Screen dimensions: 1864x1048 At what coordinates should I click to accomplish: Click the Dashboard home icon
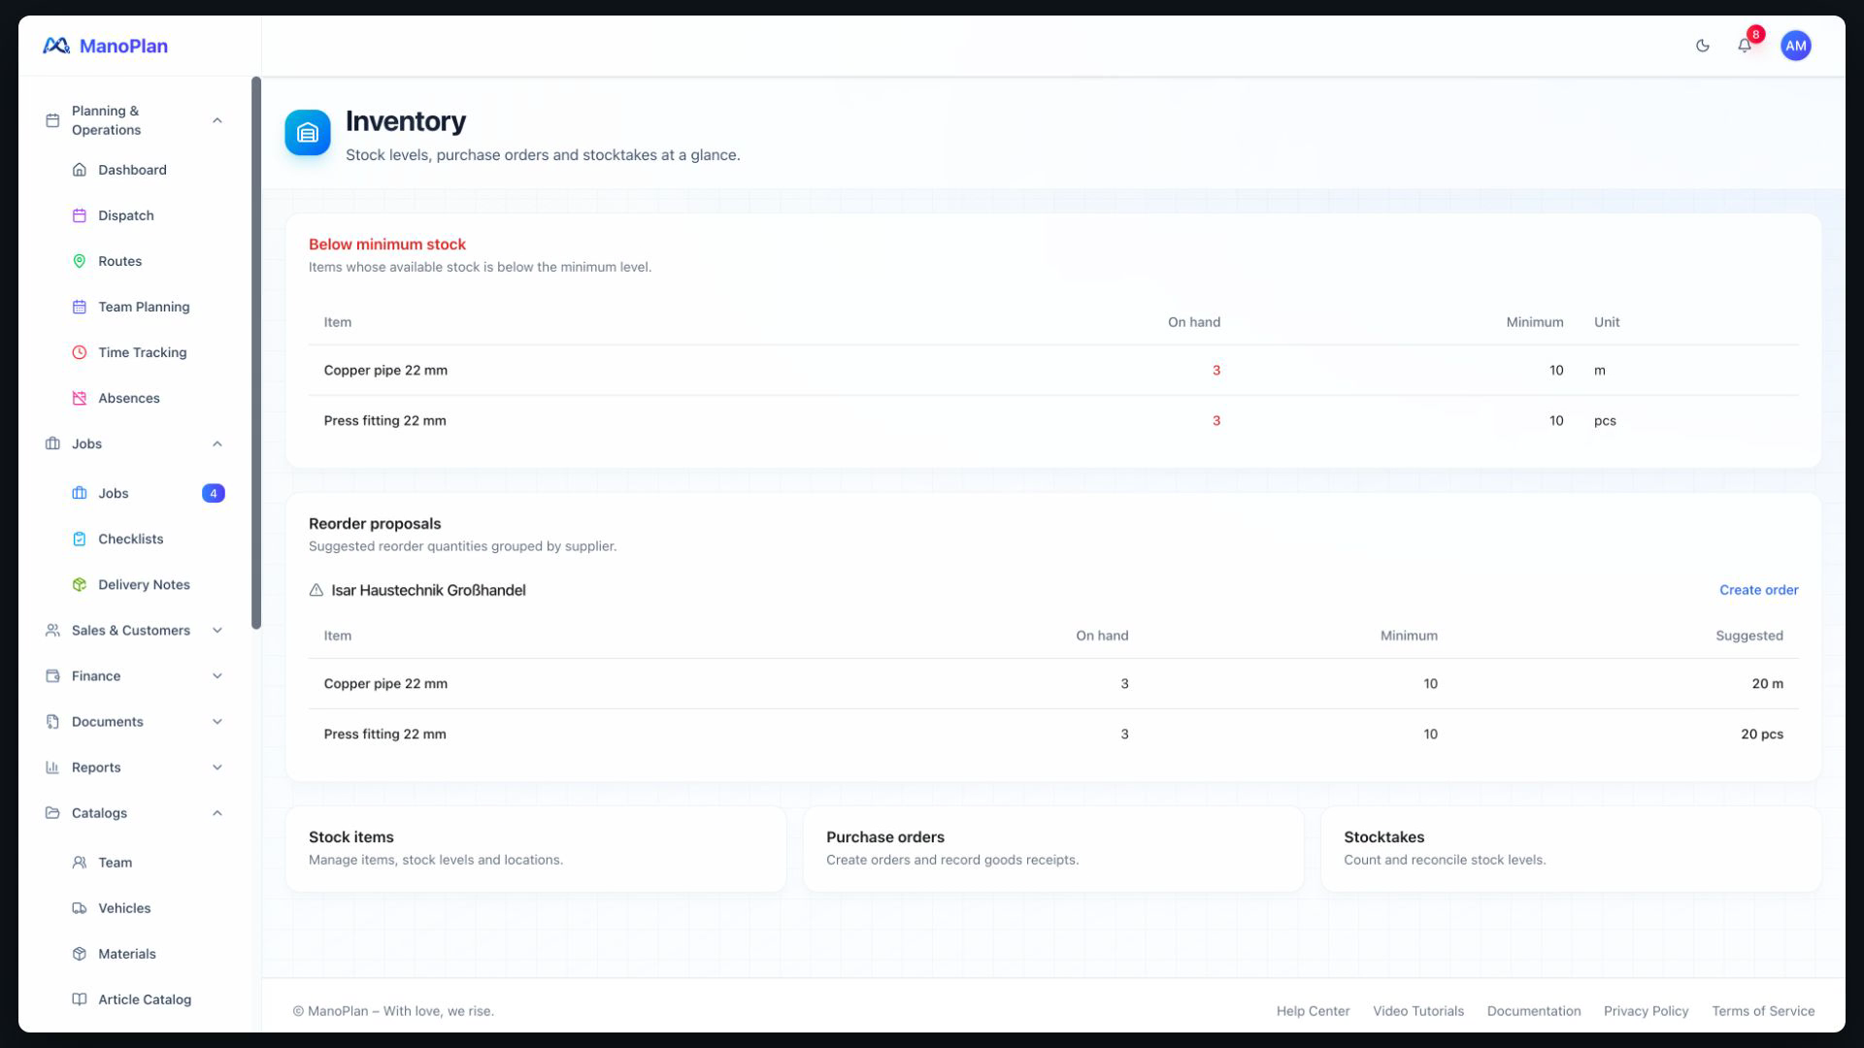pos(80,170)
